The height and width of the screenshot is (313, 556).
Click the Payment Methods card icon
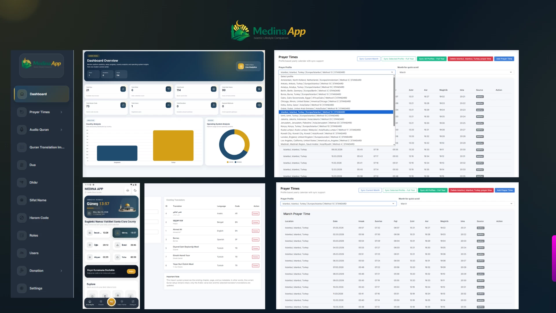(x=259, y=105)
